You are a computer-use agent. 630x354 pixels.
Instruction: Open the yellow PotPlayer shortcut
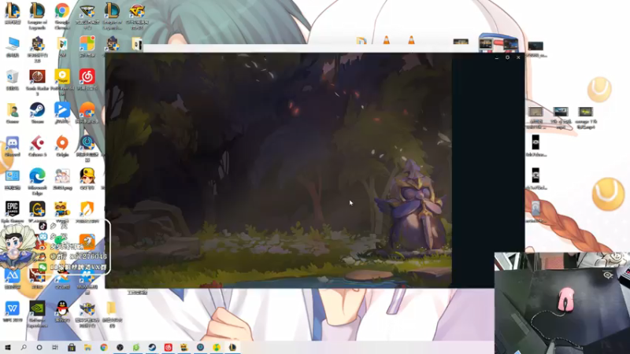(62, 77)
